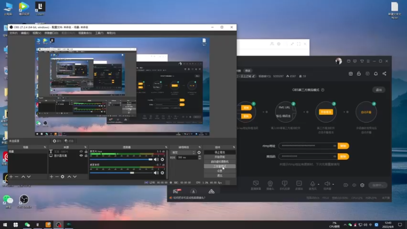Open Scene Collection menu in OBS
This screenshot has width=407, height=229.
point(85,33)
